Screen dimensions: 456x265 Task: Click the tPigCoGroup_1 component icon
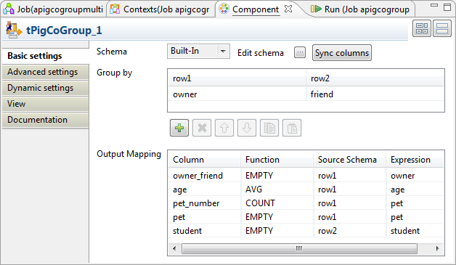point(14,30)
